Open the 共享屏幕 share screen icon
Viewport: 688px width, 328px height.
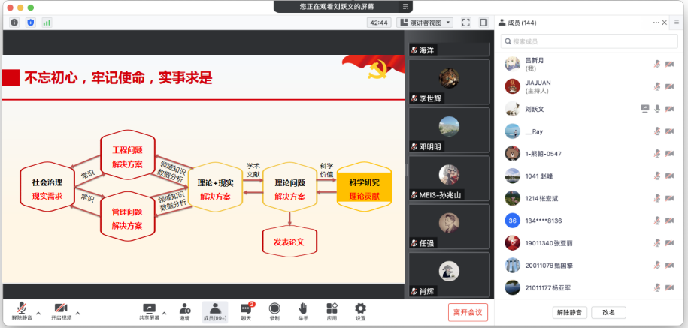149,308
